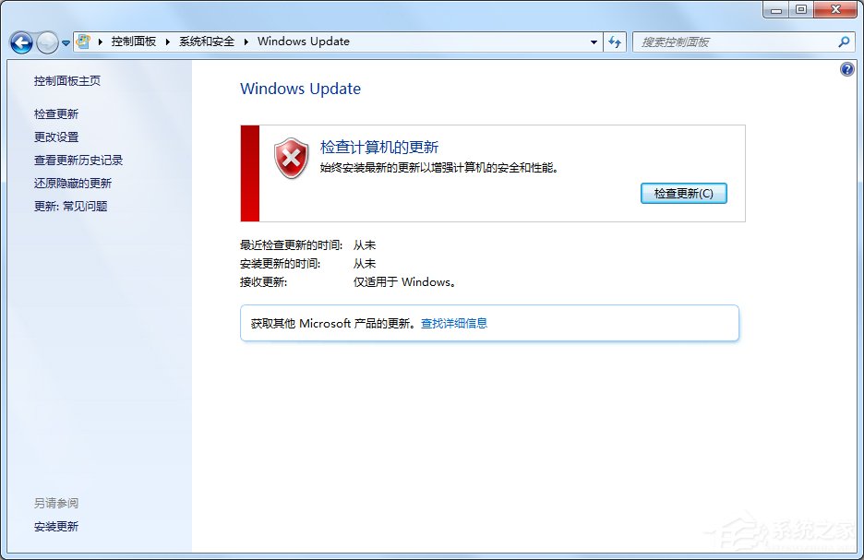Click the red shield error icon

(290, 158)
